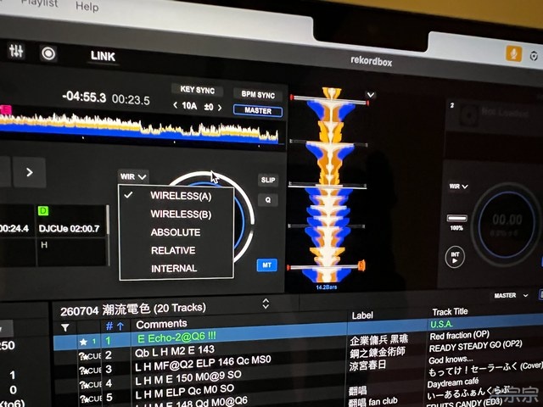Set deck 1 as MASTER
This screenshot has height=407, width=543.
coord(258,111)
